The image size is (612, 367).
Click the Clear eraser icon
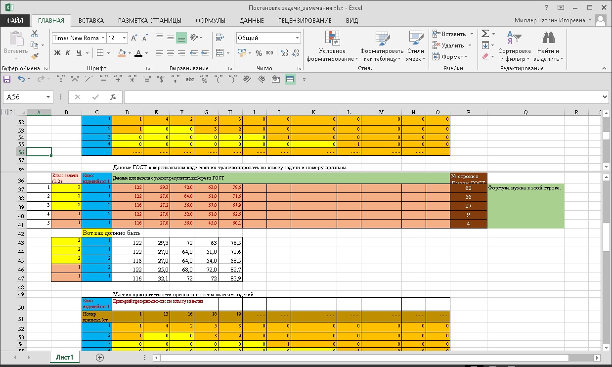tap(485, 56)
